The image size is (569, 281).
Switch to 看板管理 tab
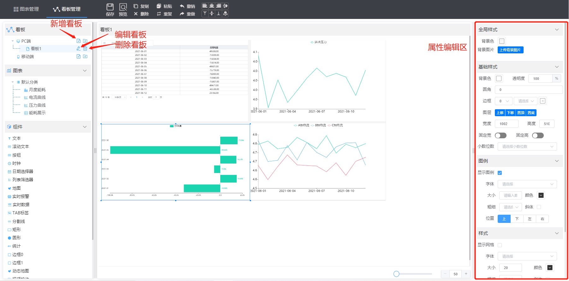pos(67,9)
